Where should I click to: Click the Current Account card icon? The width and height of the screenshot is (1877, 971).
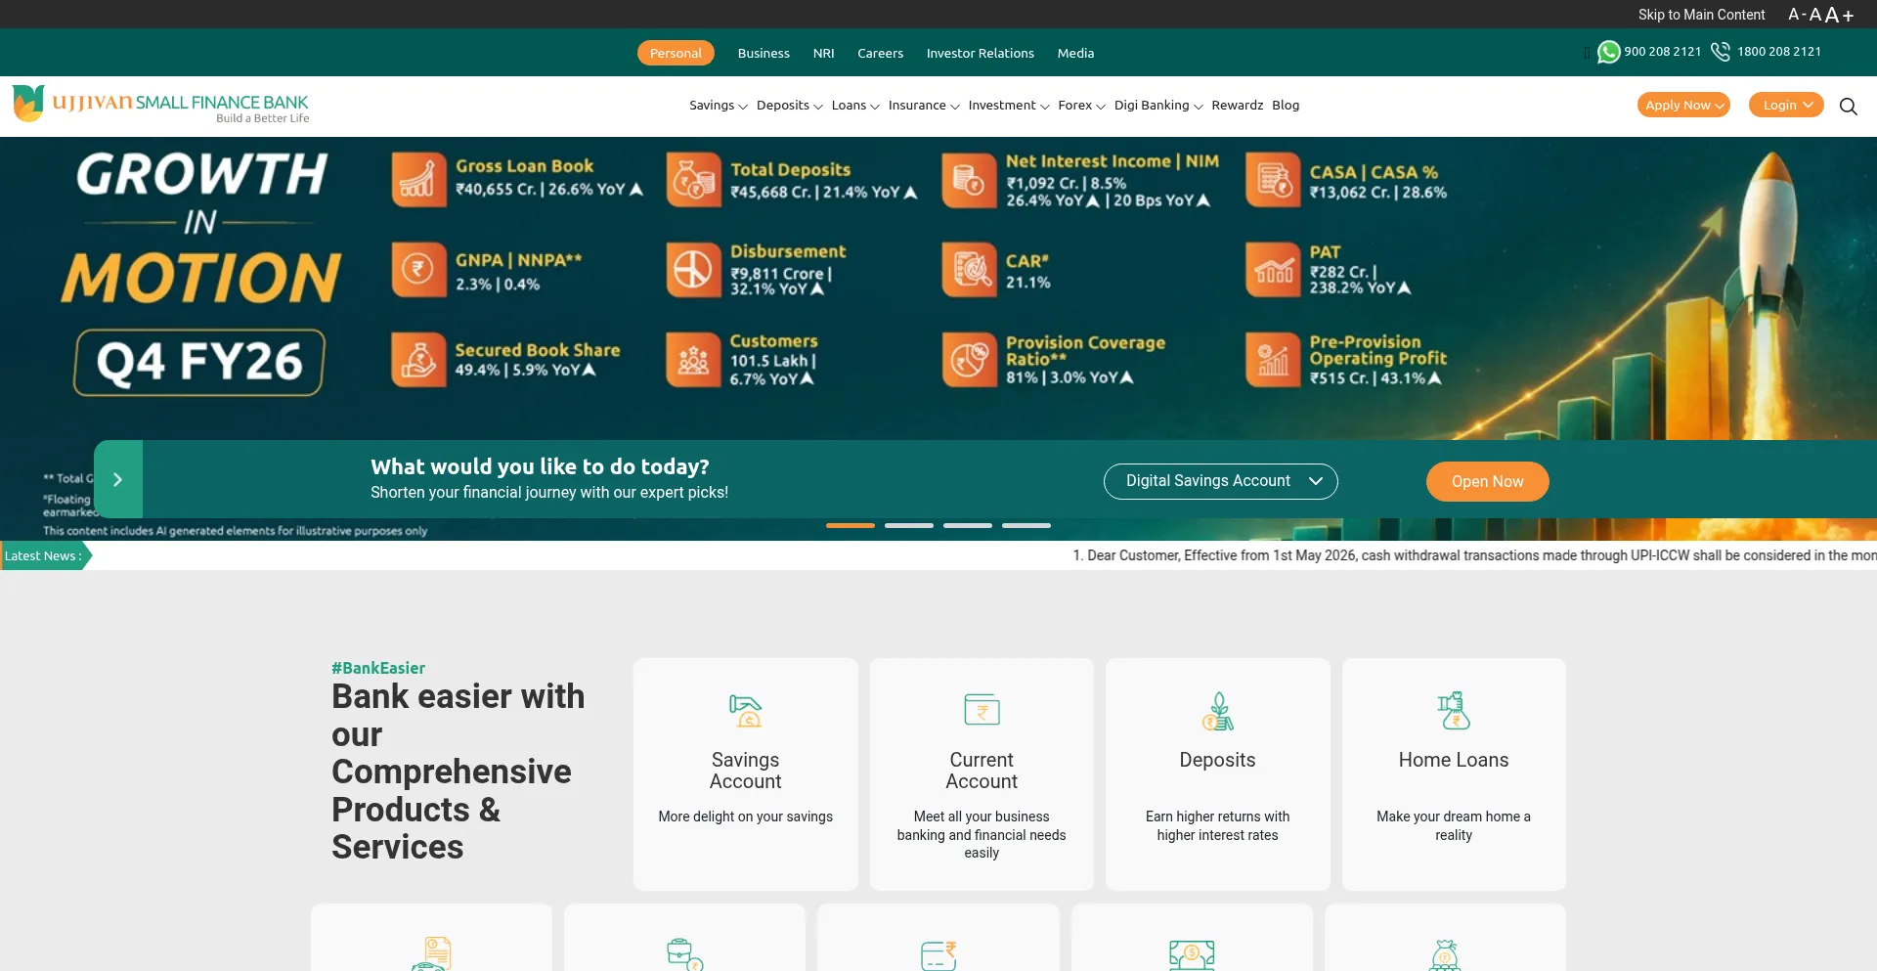pyautogui.click(x=982, y=710)
